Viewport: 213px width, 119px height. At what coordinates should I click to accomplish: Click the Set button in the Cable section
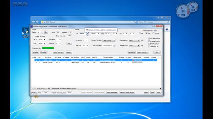click(157, 52)
